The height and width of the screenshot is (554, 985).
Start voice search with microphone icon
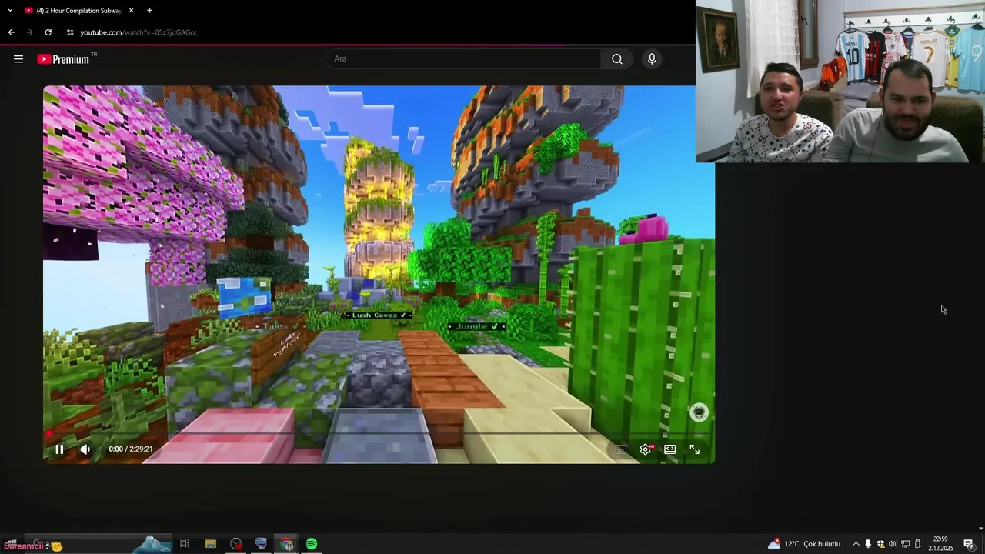click(x=652, y=59)
